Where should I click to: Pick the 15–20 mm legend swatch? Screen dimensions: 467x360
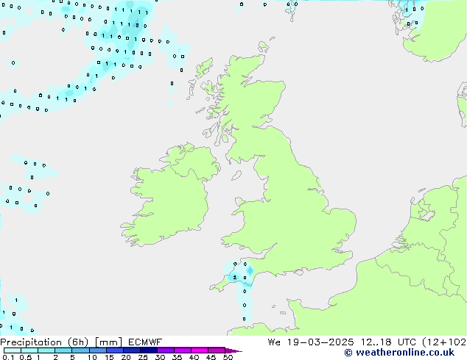pos(115,350)
